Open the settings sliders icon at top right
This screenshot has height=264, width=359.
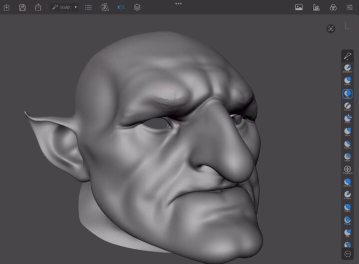[350, 7]
